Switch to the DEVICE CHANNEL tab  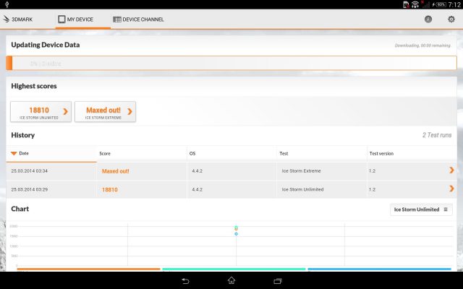coord(138,20)
